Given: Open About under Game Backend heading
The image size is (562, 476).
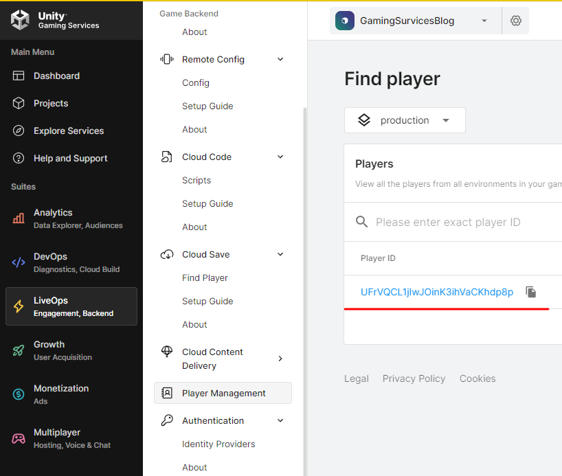Looking at the screenshot, I should [194, 32].
